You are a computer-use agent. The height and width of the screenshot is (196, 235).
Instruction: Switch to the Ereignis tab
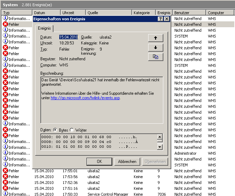pos(44,28)
